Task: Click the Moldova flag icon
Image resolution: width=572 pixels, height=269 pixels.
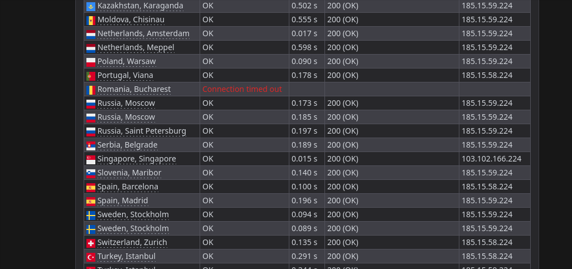Action: pos(90,20)
